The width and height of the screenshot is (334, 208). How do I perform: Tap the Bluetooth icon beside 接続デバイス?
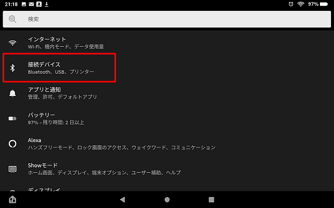coord(12,68)
